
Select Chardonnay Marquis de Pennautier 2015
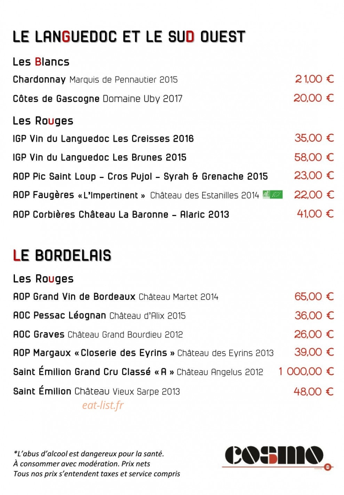pos(95,79)
